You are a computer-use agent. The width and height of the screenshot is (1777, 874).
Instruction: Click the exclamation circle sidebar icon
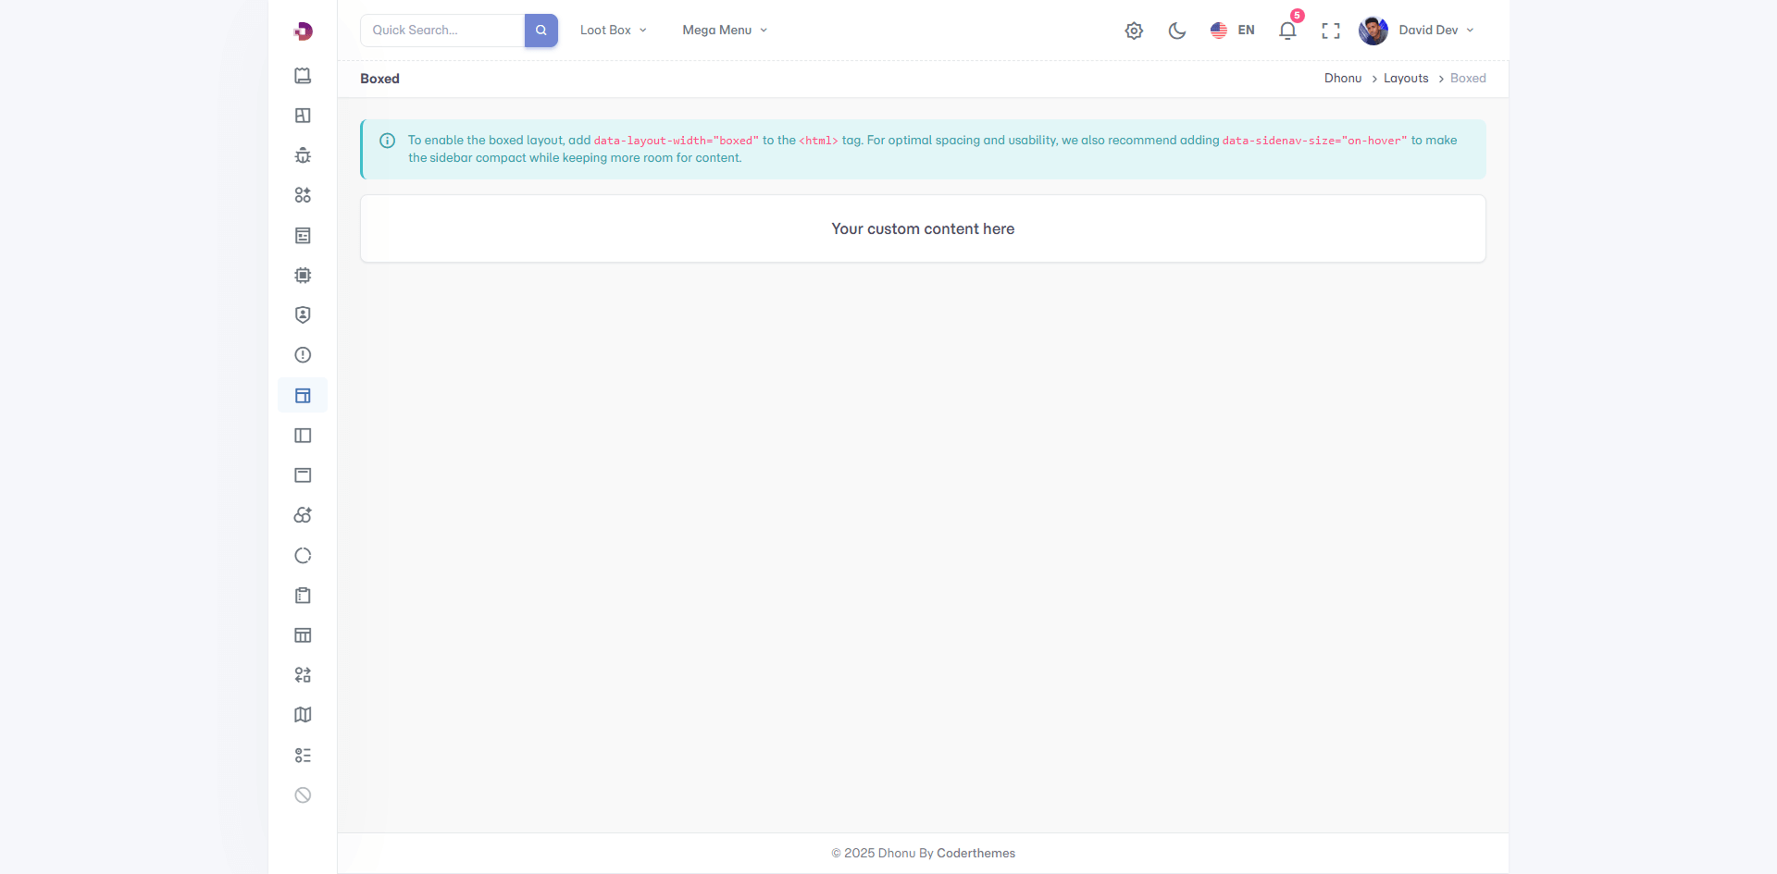tap(303, 355)
